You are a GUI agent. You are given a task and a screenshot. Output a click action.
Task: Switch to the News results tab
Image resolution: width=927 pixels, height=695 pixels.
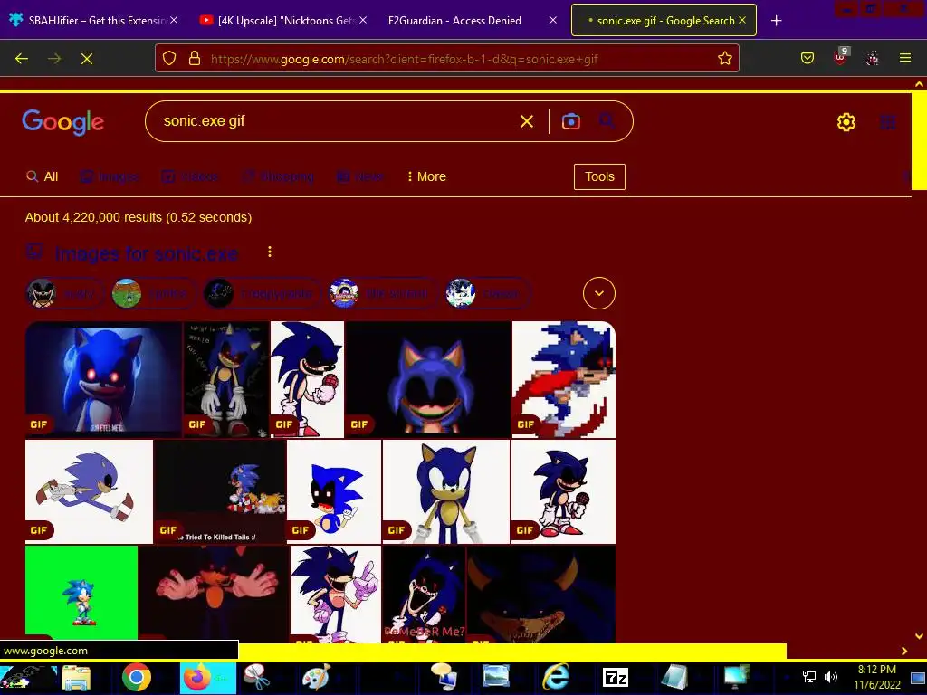pyautogui.click(x=360, y=176)
